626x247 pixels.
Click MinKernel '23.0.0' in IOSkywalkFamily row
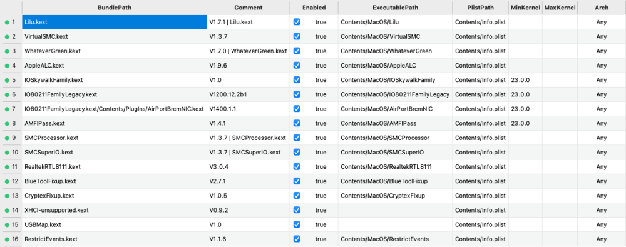[x=520, y=80]
